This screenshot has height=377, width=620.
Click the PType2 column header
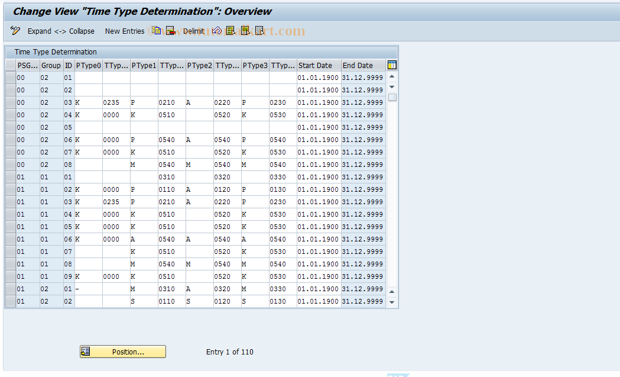(200, 65)
